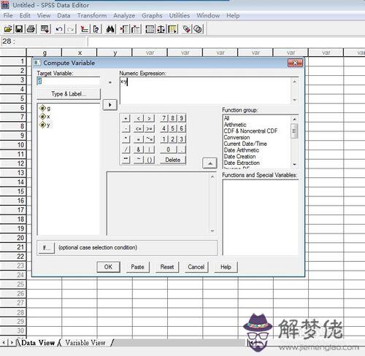Click the arrow button to move variable into expression
Image resolution: width=365 pixels, height=356 pixels.
109,105
